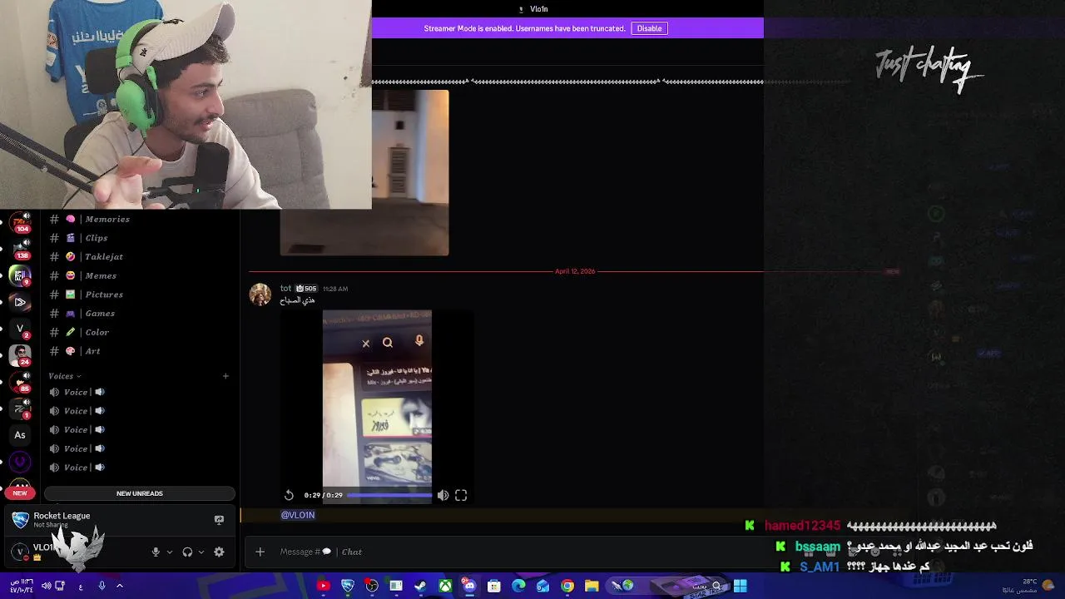
Task: Open the Windows Start menu
Action: 740,586
